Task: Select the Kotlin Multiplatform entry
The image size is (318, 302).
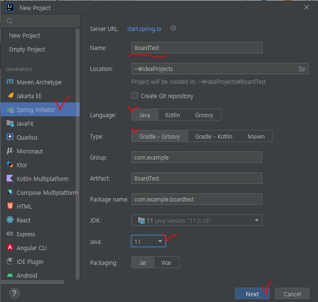Action: click(x=38, y=179)
